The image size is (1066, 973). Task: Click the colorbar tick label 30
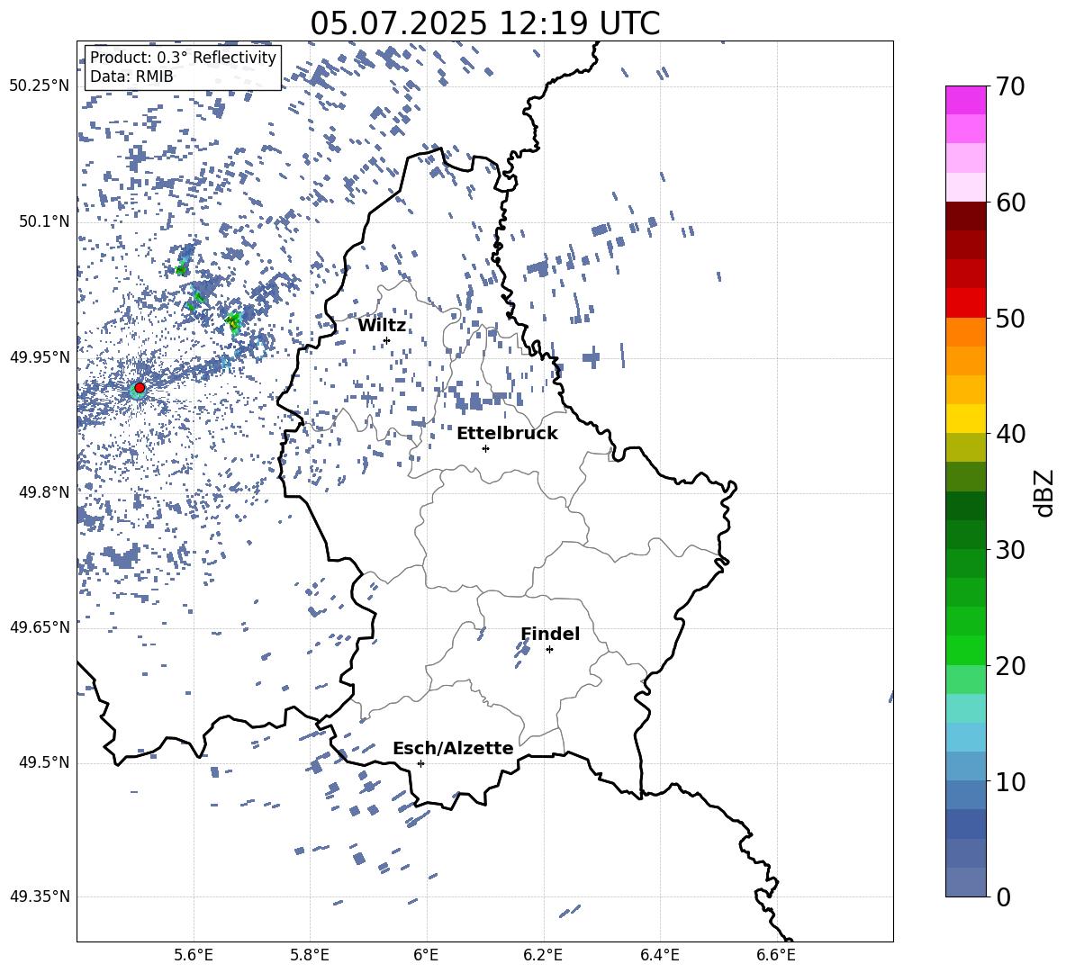[1011, 550]
